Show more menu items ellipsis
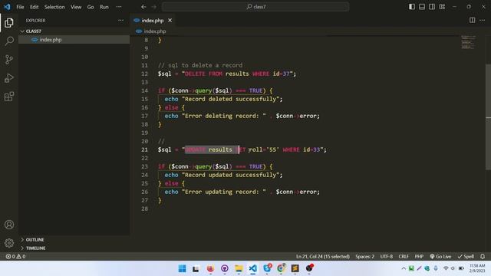The image size is (491, 276). 119,7
